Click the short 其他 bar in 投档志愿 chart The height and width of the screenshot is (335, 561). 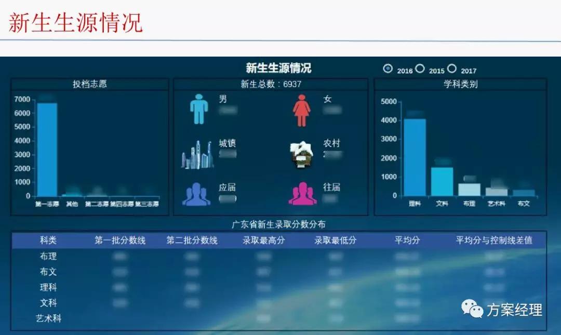(72, 195)
